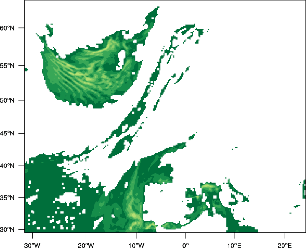Click the 20°W longitude label
The height and width of the screenshot is (248, 306).
[86, 245]
